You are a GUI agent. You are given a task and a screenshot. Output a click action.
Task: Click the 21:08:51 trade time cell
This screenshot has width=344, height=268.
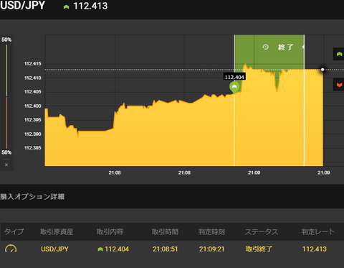pos(166,249)
